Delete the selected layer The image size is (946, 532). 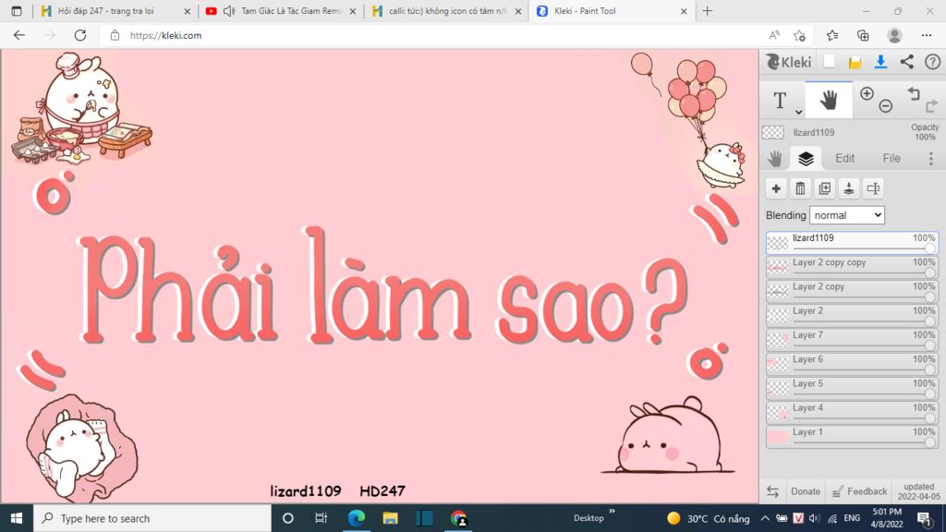pos(800,188)
